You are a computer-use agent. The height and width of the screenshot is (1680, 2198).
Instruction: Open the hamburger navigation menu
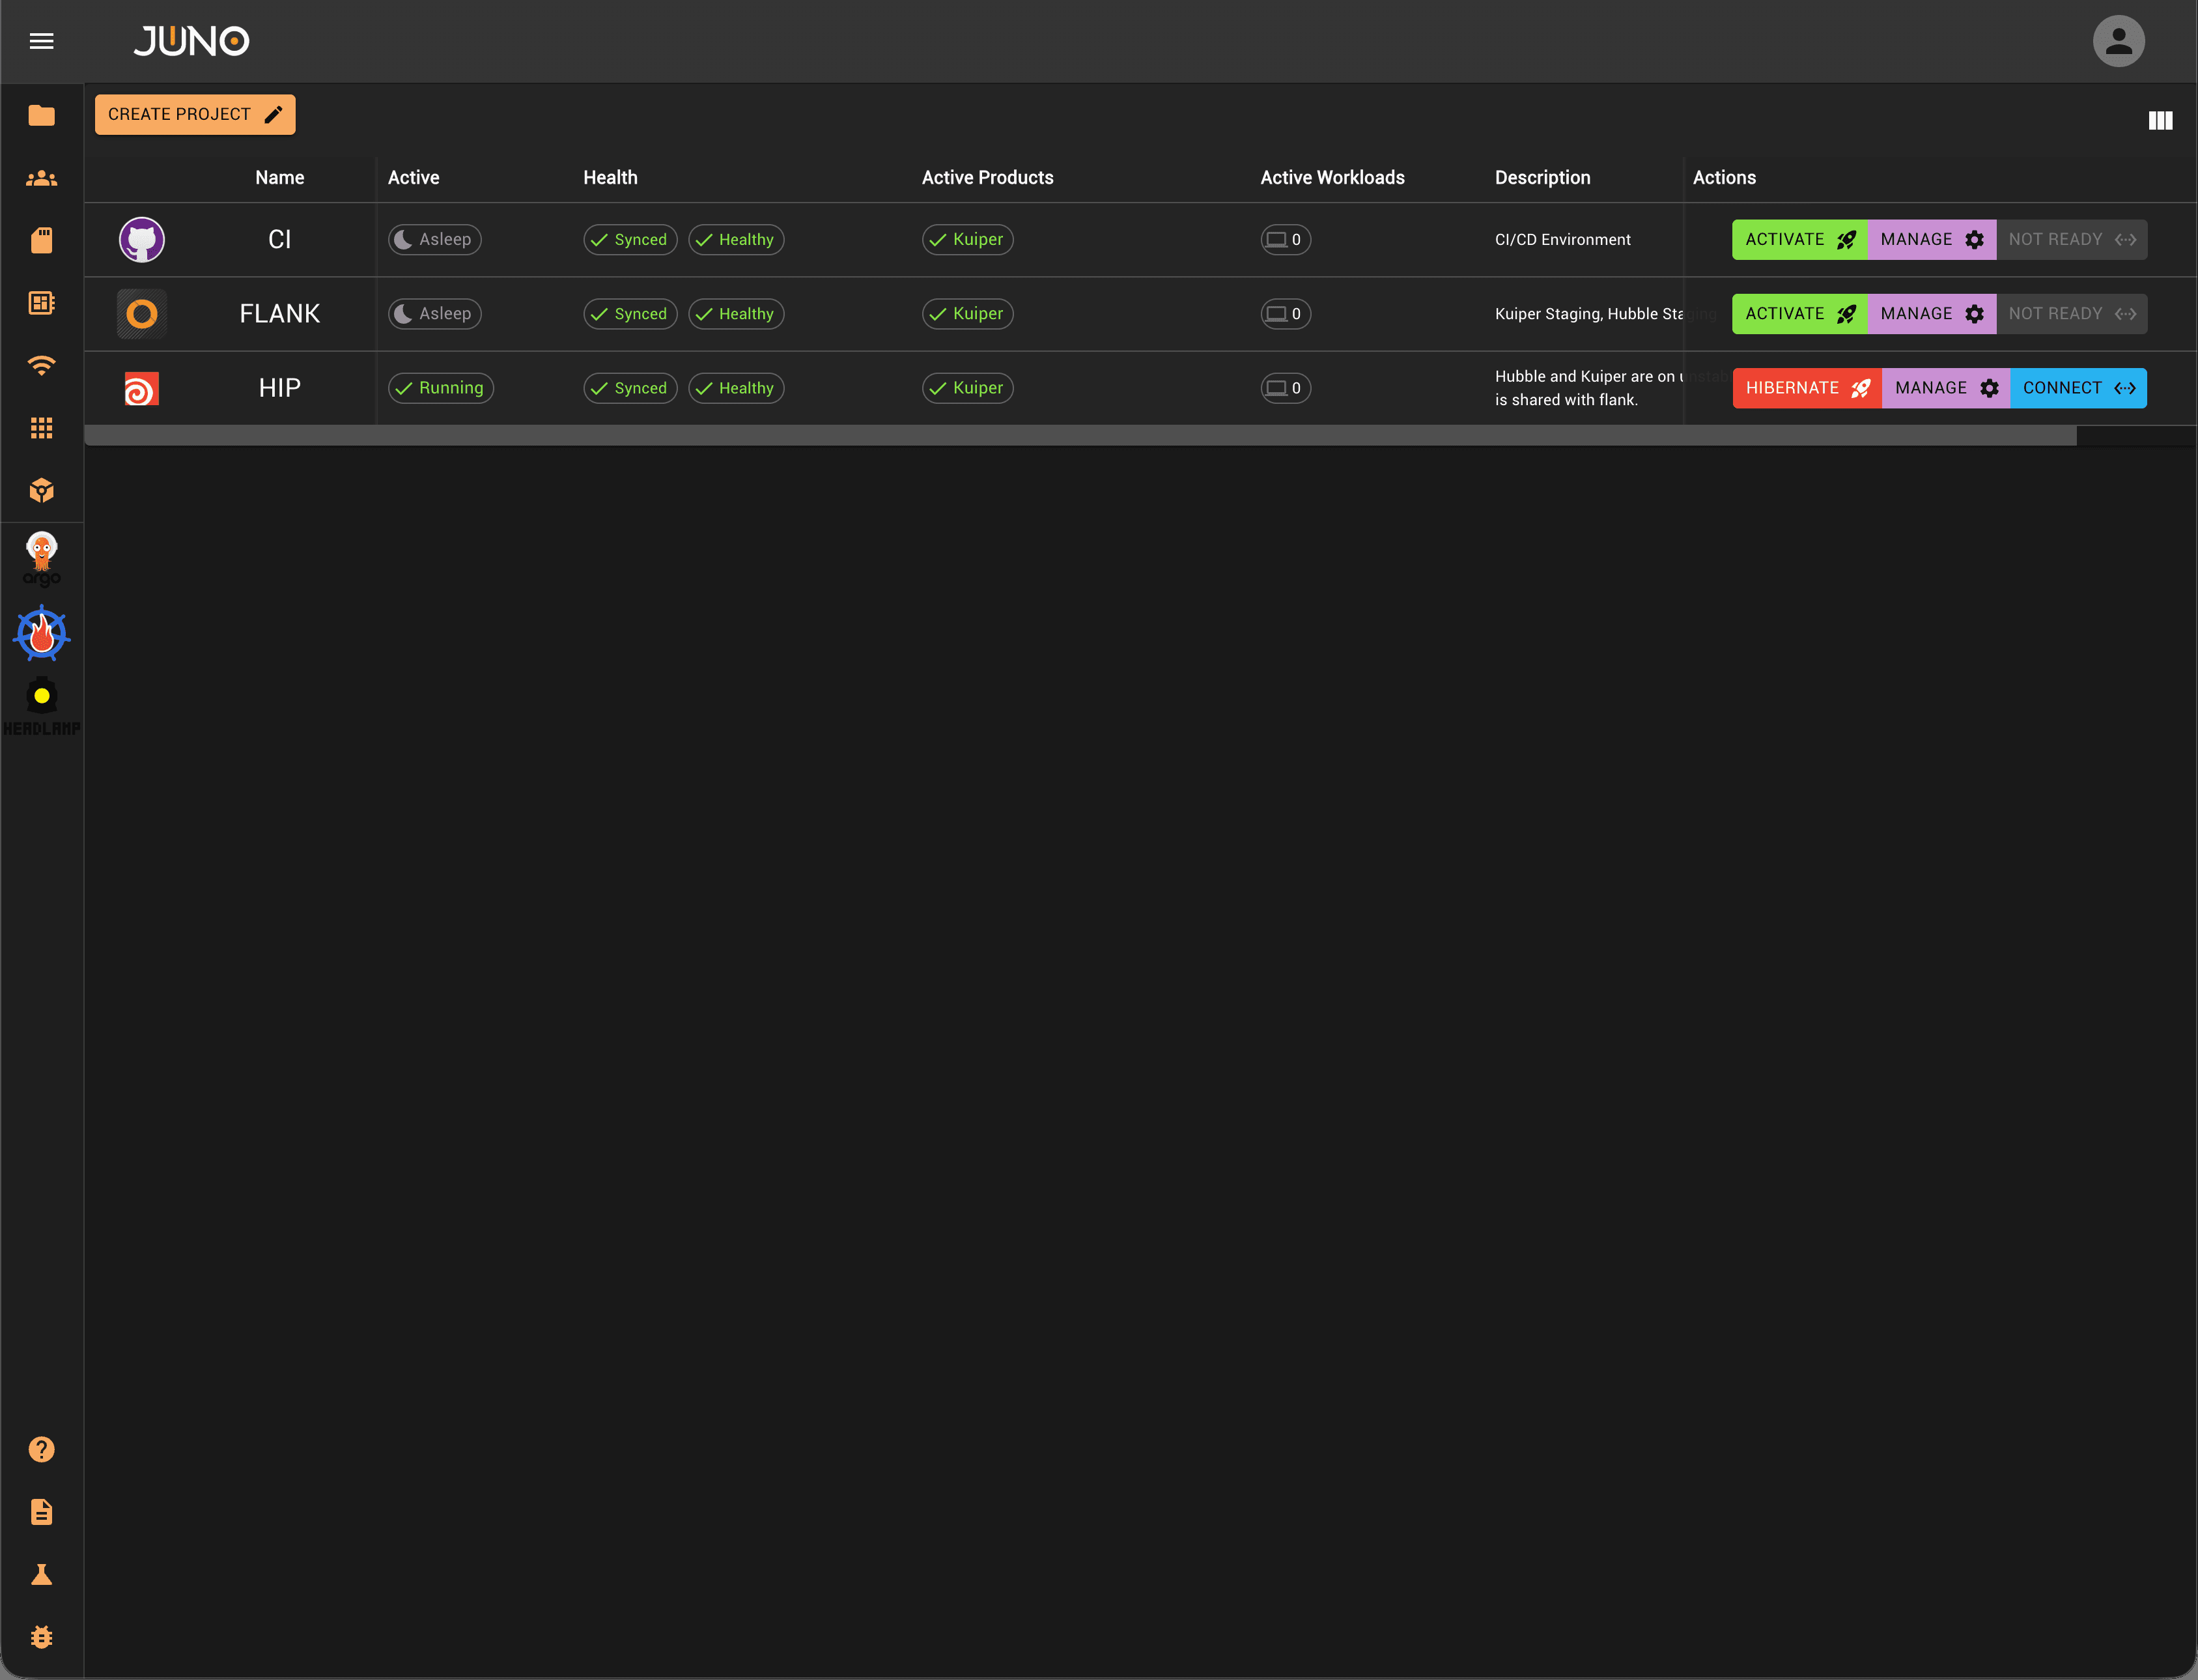[x=41, y=41]
